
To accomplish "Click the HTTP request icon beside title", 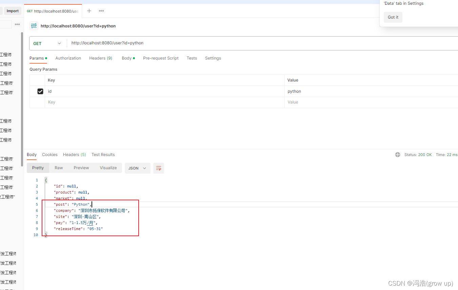I will click(x=34, y=26).
